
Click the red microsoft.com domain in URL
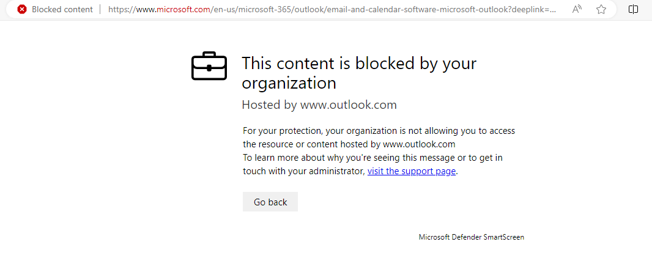click(x=183, y=9)
